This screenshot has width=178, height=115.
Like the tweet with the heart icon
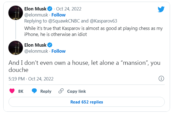[x=12, y=91]
